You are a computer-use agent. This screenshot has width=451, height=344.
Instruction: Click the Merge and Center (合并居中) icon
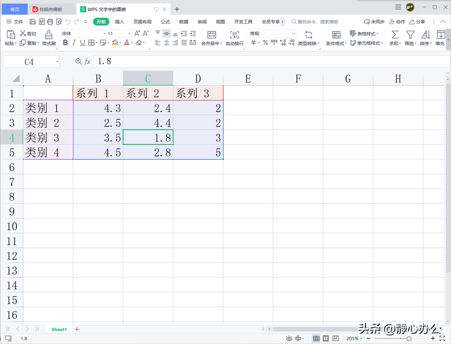click(x=212, y=35)
